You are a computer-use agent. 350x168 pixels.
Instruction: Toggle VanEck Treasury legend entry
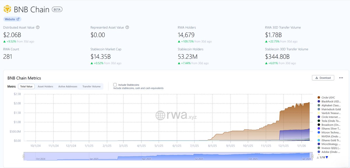329,113
